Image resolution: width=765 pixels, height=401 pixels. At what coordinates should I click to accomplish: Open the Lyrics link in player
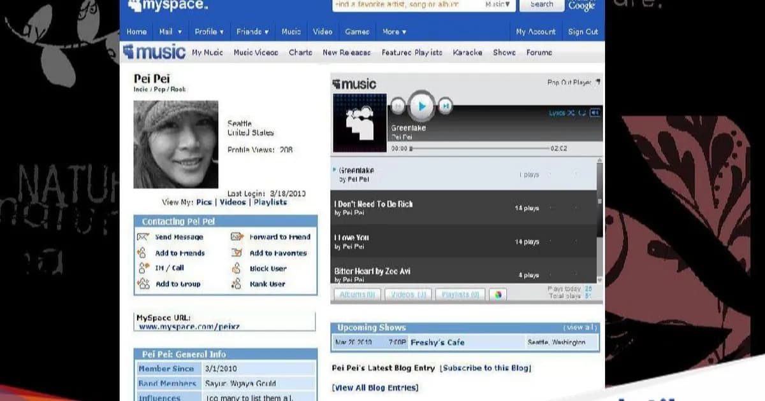pos(557,113)
